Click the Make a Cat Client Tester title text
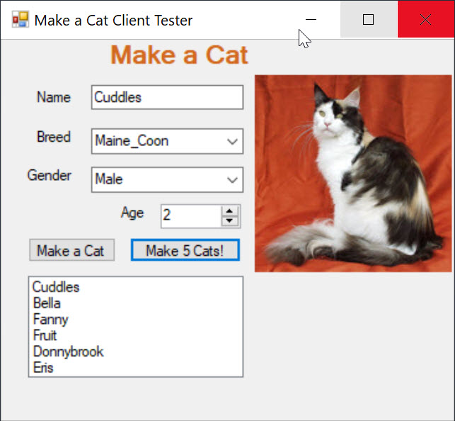Image resolution: width=455 pixels, height=421 pixels. pos(113,21)
